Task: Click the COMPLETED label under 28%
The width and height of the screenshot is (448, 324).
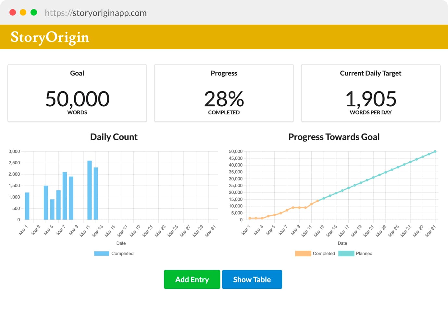Action: [224, 112]
